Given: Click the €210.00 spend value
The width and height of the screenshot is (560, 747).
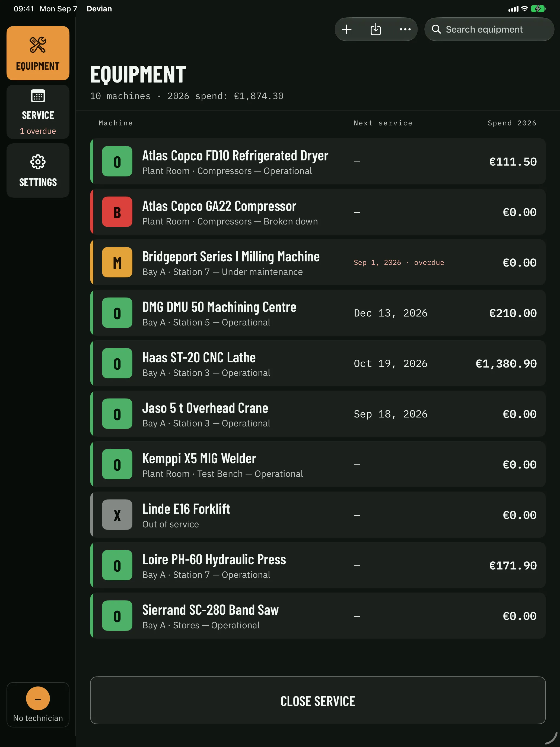Looking at the screenshot, I should [x=513, y=313].
